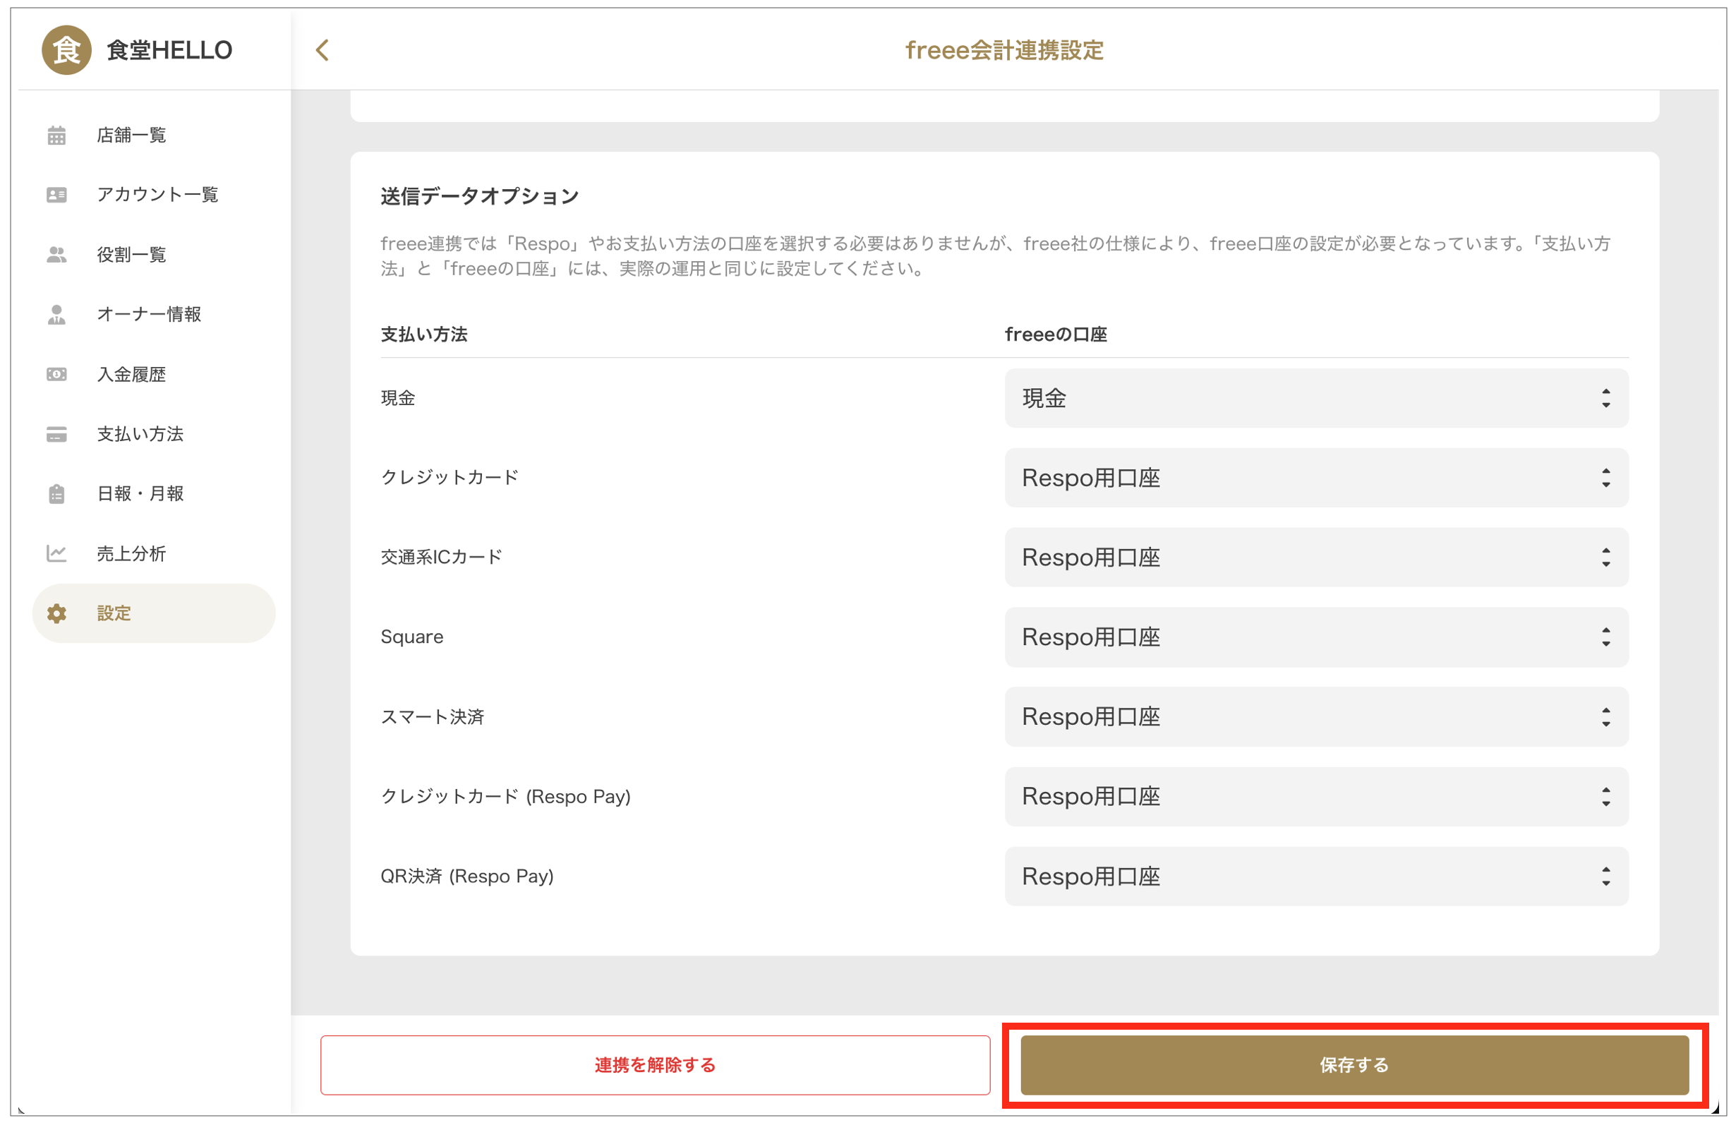The height and width of the screenshot is (1125, 1736).
Task: Open 売上分析 in the sidebar
Action: 154,554
